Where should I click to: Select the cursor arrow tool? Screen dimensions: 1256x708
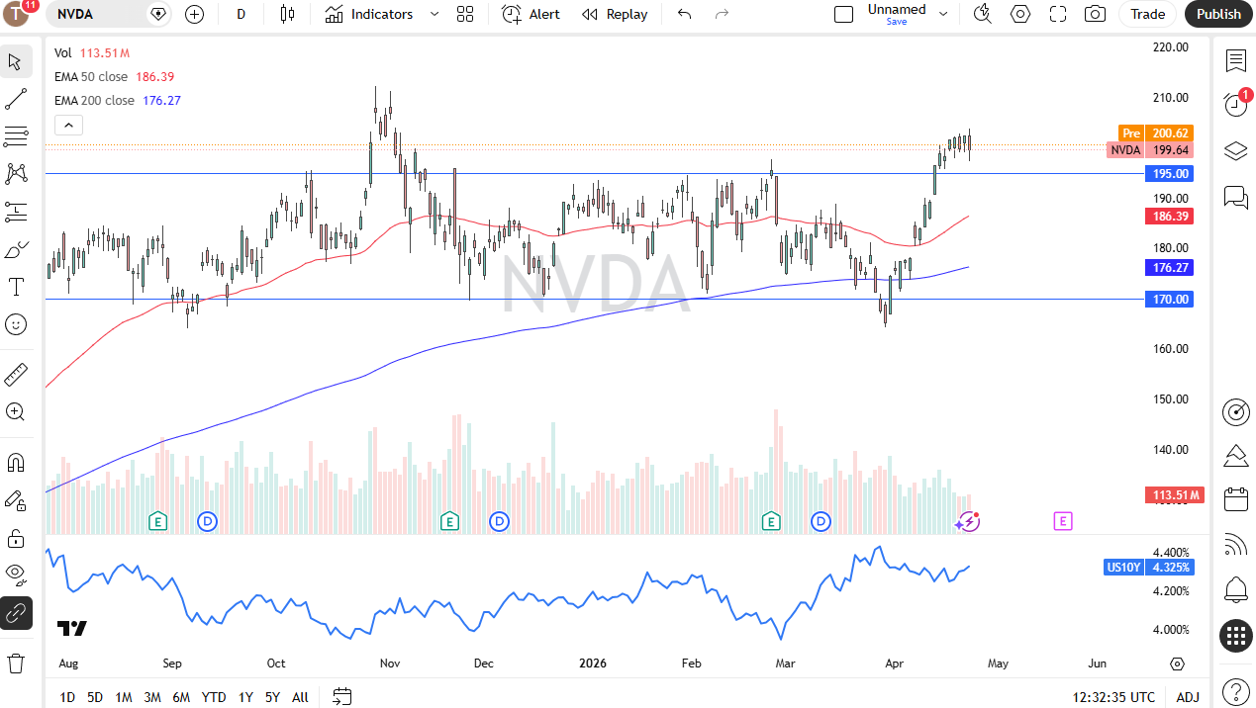[x=16, y=61]
